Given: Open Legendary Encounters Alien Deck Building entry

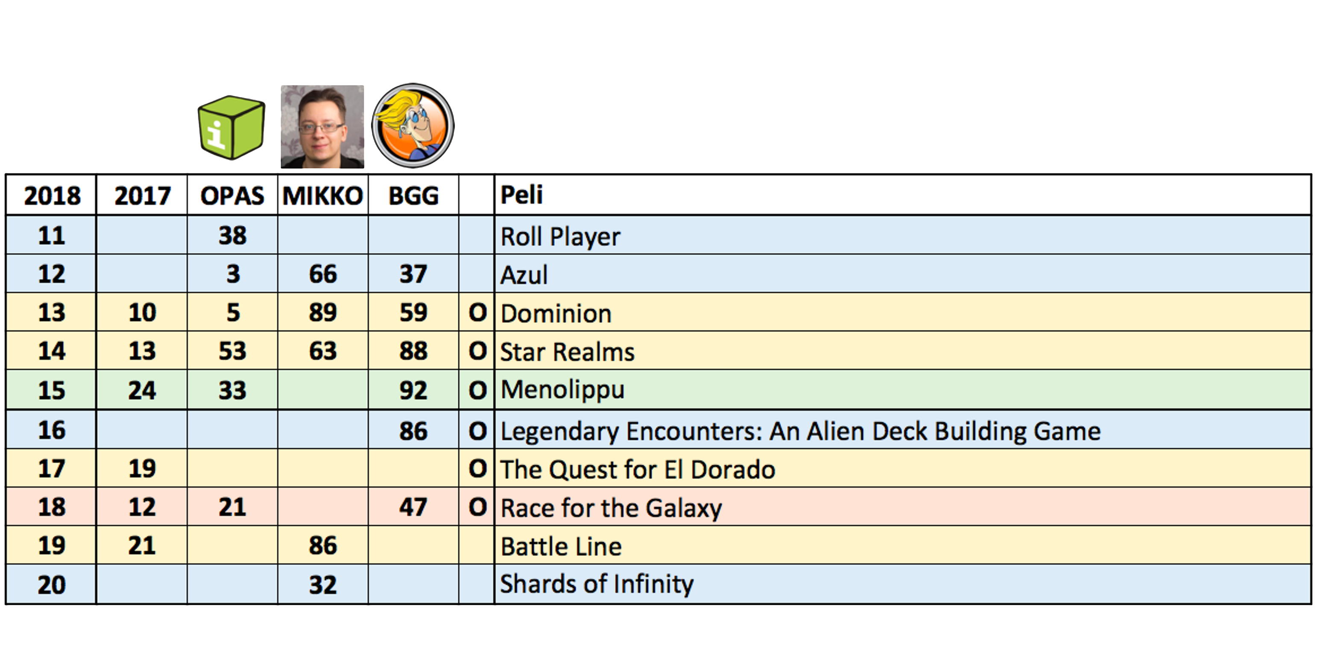Looking at the screenshot, I should click(x=800, y=431).
